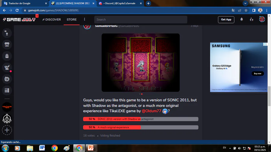Open Word from the taskbar
The height and width of the screenshot is (152, 271).
pyautogui.click(x=42, y=148)
